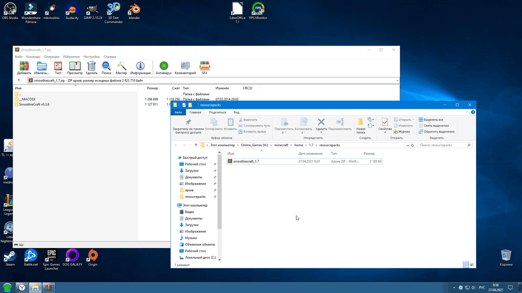
Task: Open Поиск magnifier in WinRAR toolbar
Action: pyautogui.click(x=107, y=68)
